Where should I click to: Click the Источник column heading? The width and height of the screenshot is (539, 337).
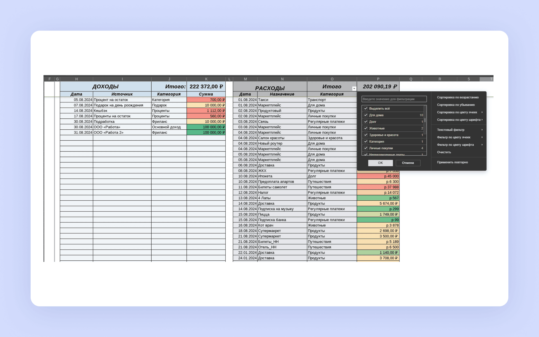[x=122, y=94]
